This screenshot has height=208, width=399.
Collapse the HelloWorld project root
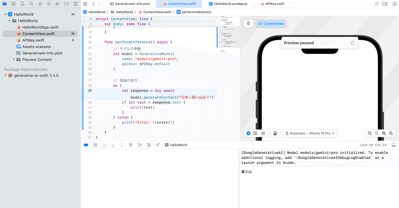pyautogui.click(x=5, y=15)
